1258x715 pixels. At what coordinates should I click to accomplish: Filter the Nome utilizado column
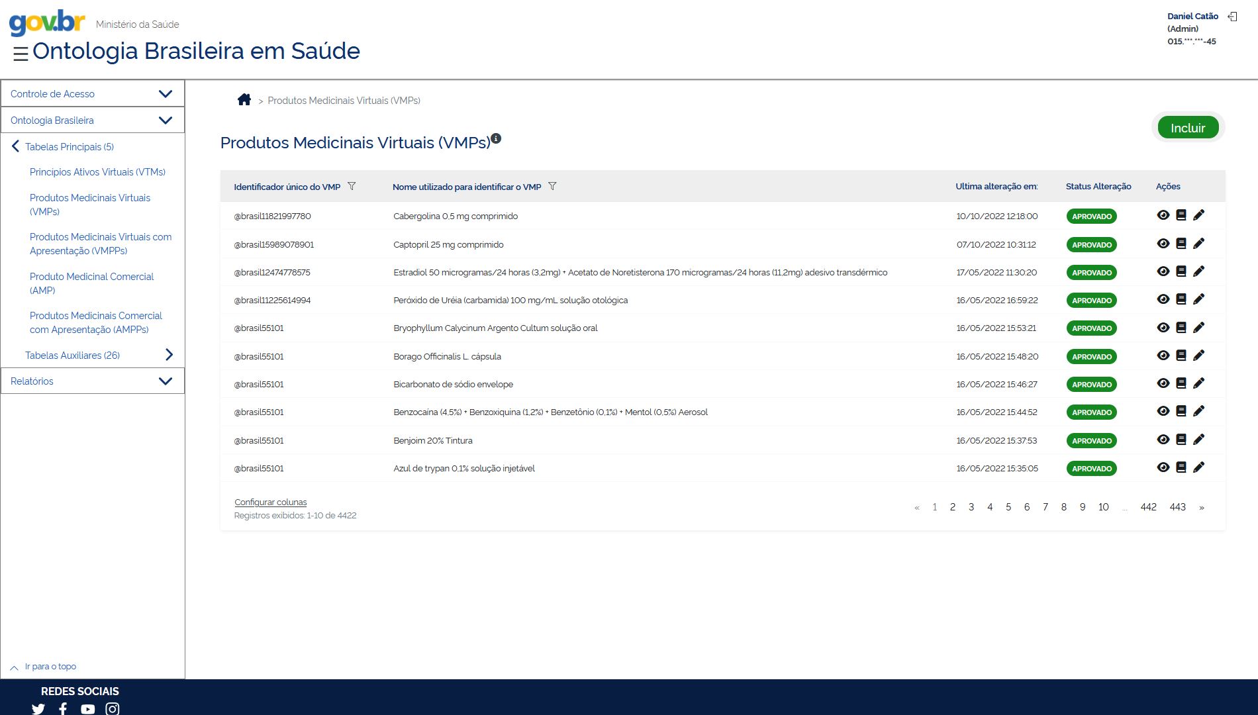coord(552,187)
